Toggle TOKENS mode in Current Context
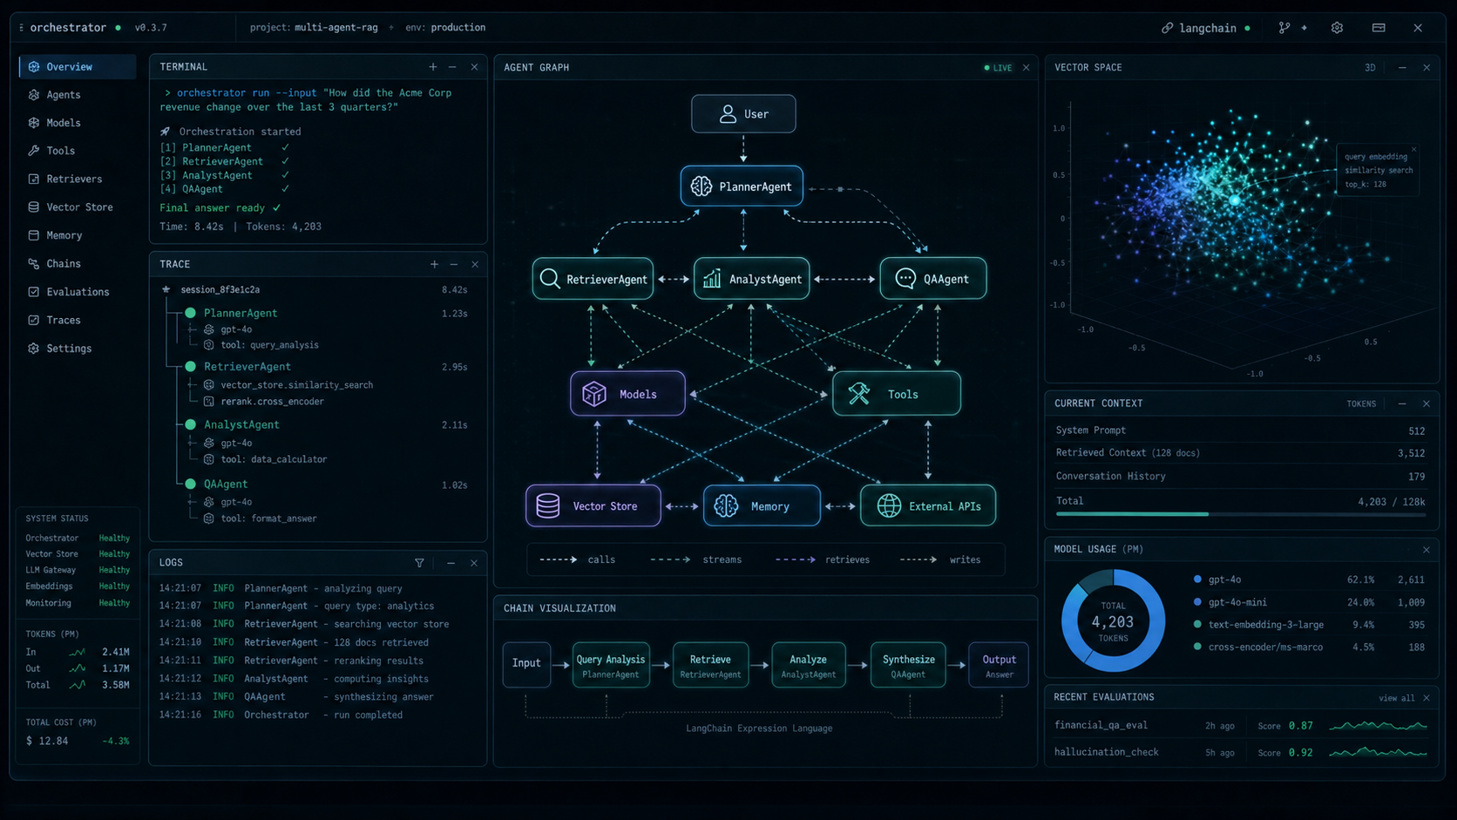The width and height of the screenshot is (1457, 820). point(1361,403)
